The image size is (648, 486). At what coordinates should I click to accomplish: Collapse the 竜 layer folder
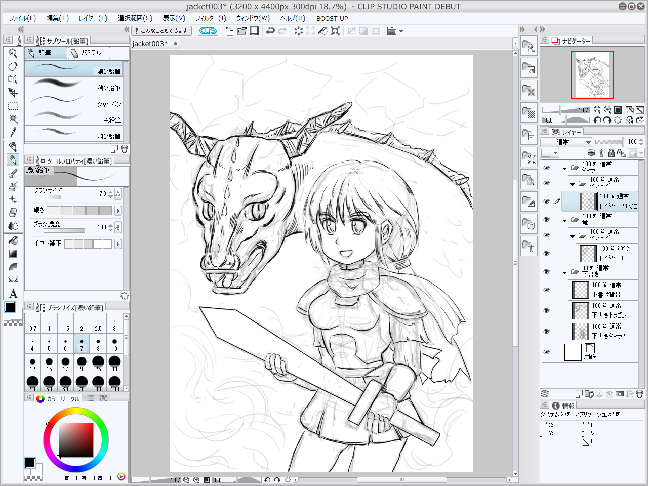pos(565,220)
